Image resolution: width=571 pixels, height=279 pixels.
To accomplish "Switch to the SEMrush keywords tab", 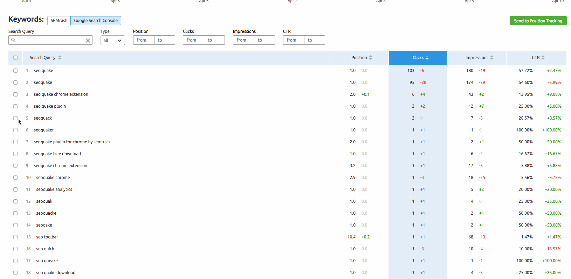I will click(59, 21).
